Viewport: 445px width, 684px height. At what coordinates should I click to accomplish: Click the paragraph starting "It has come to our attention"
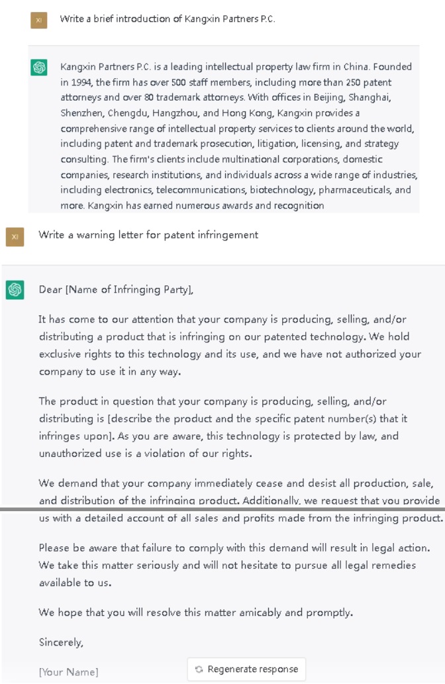click(x=229, y=345)
